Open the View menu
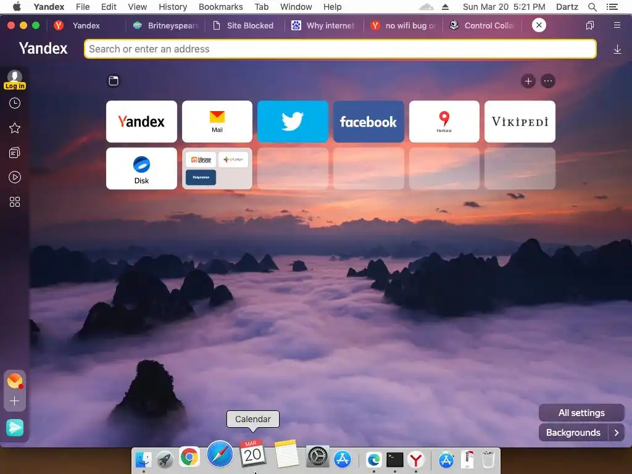The width and height of the screenshot is (632, 474). pyautogui.click(x=137, y=7)
